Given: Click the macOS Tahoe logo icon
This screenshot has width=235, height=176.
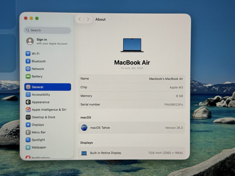Looking at the screenshot, I should tap(84, 128).
